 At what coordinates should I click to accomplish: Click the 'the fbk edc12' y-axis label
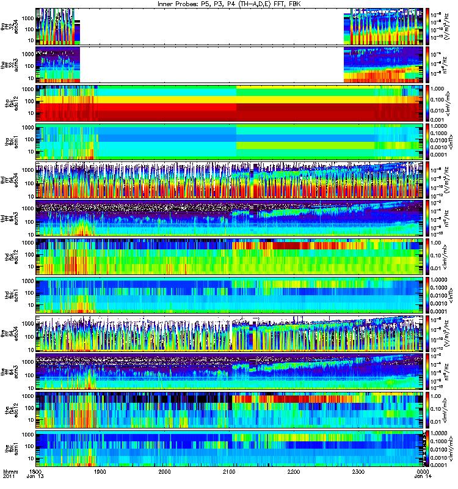click(x=12, y=409)
